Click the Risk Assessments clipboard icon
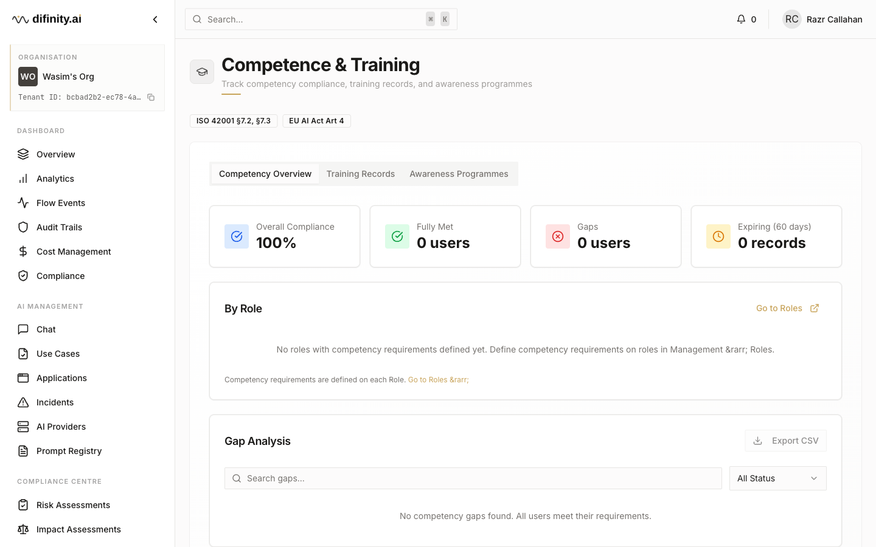This screenshot has width=876, height=547. tap(23, 505)
